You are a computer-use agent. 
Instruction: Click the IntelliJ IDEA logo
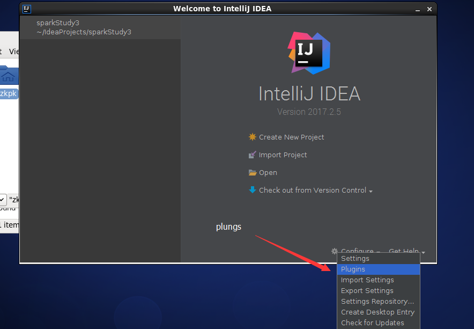(309, 53)
